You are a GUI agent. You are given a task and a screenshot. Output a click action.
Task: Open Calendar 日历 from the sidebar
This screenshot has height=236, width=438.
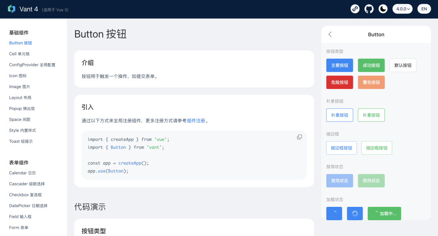21,173
